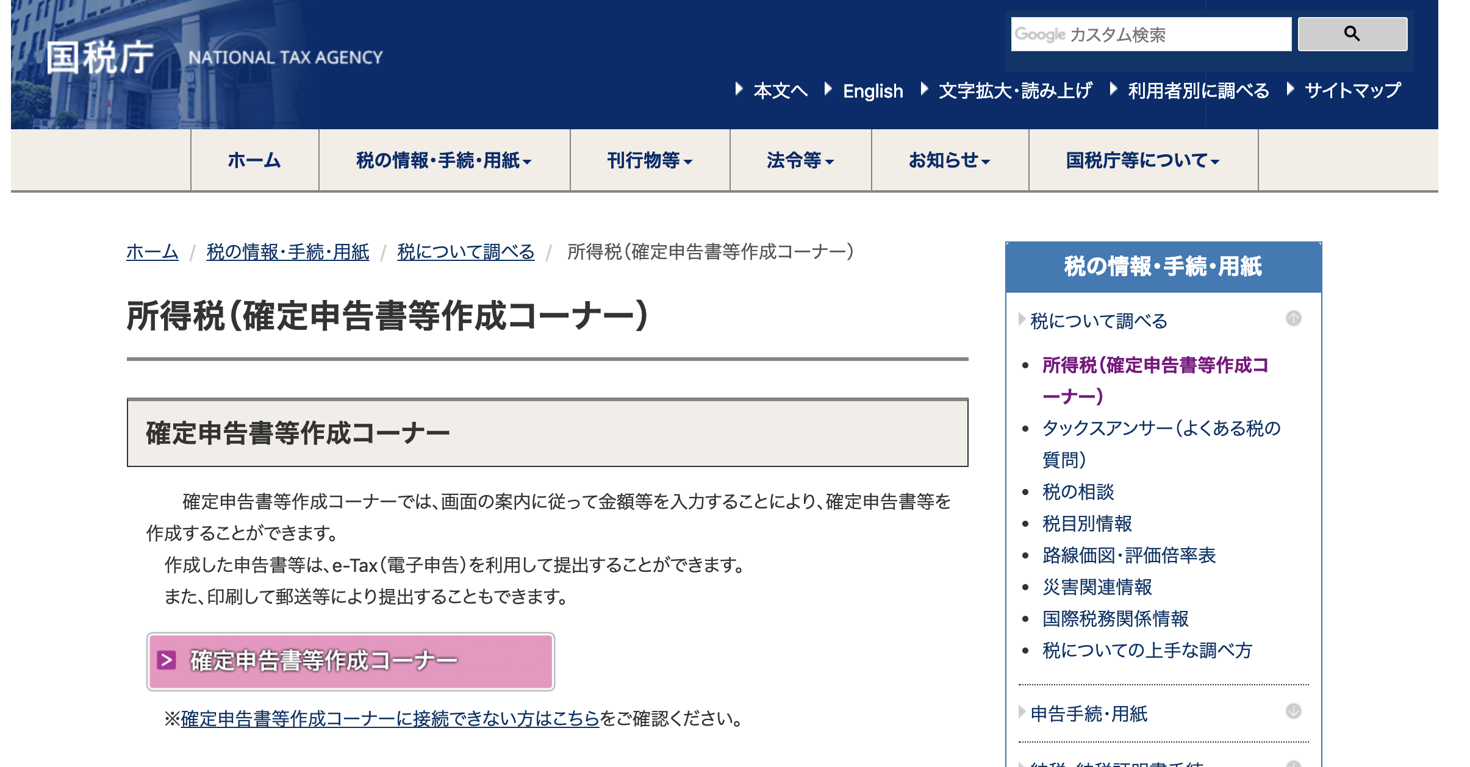Viewport: 1470px width, 767px height.
Task: Click expand circle icon beside 申告手続・用紙
Action: pyautogui.click(x=1294, y=711)
